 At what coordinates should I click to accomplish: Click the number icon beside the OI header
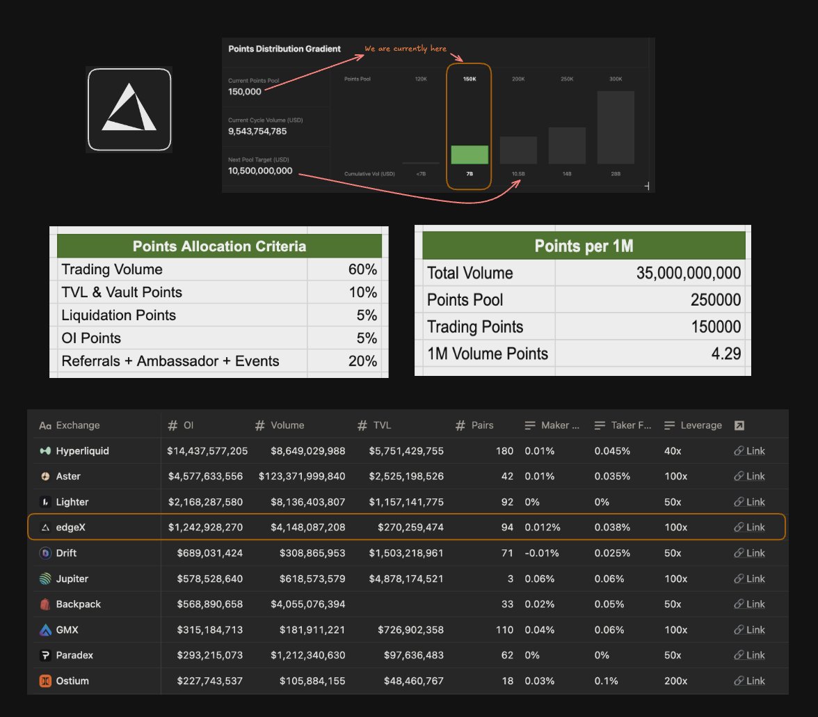173,425
